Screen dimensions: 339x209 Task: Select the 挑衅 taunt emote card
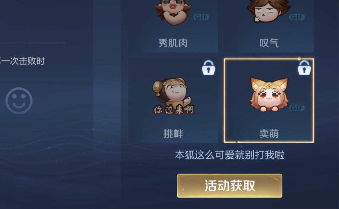tap(173, 100)
